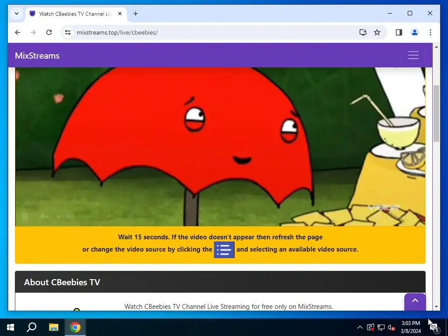448x336 pixels.
Task: Mute the live video player
Action: (43, 217)
